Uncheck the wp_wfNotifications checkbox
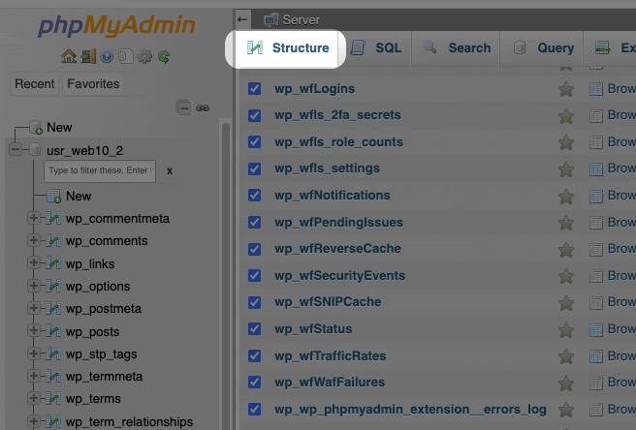This screenshot has height=430, width=636. tap(254, 196)
